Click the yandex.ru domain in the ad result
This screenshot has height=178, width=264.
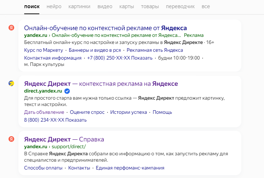(x=35, y=35)
